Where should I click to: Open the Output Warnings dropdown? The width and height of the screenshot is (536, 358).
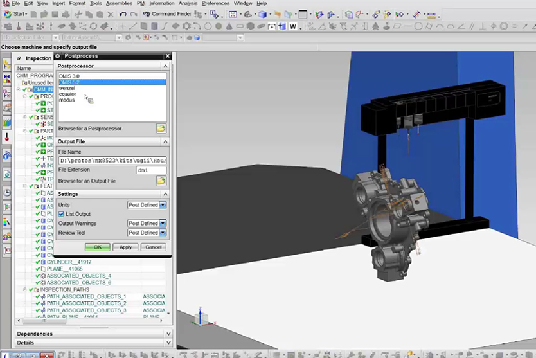click(x=163, y=223)
